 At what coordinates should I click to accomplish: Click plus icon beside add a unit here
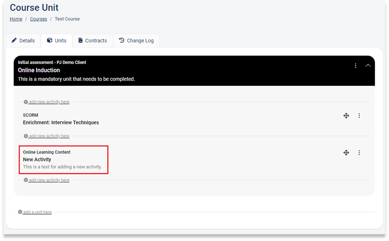click(x=20, y=212)
